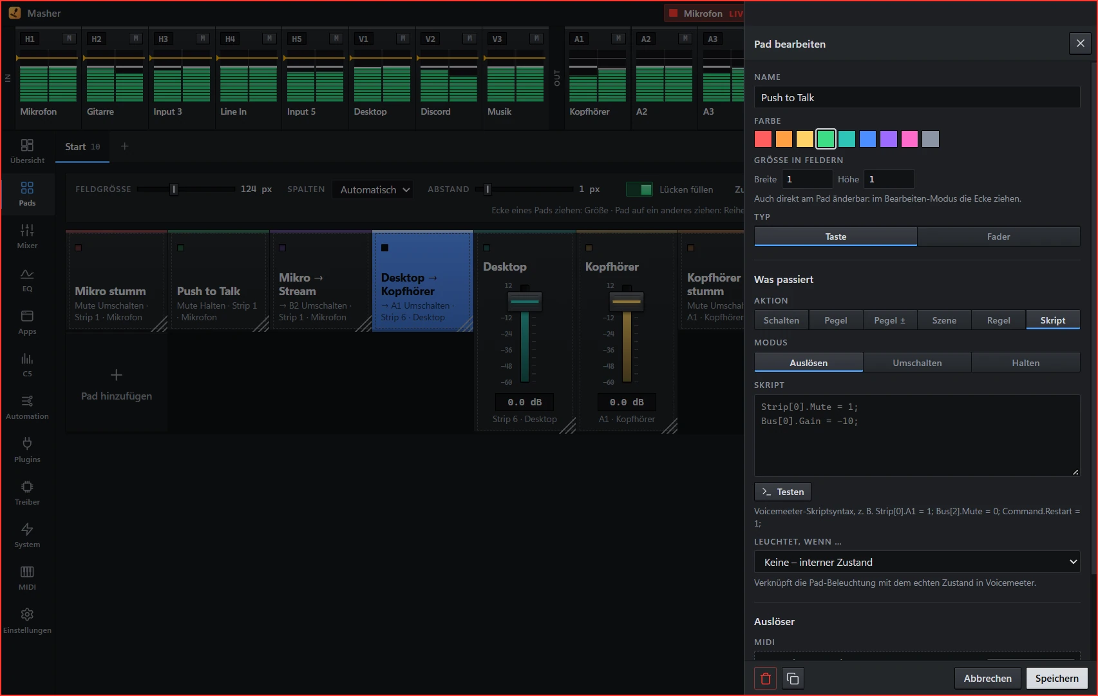Pick the red color swatch
The image size is (1098, 696).
763,139
